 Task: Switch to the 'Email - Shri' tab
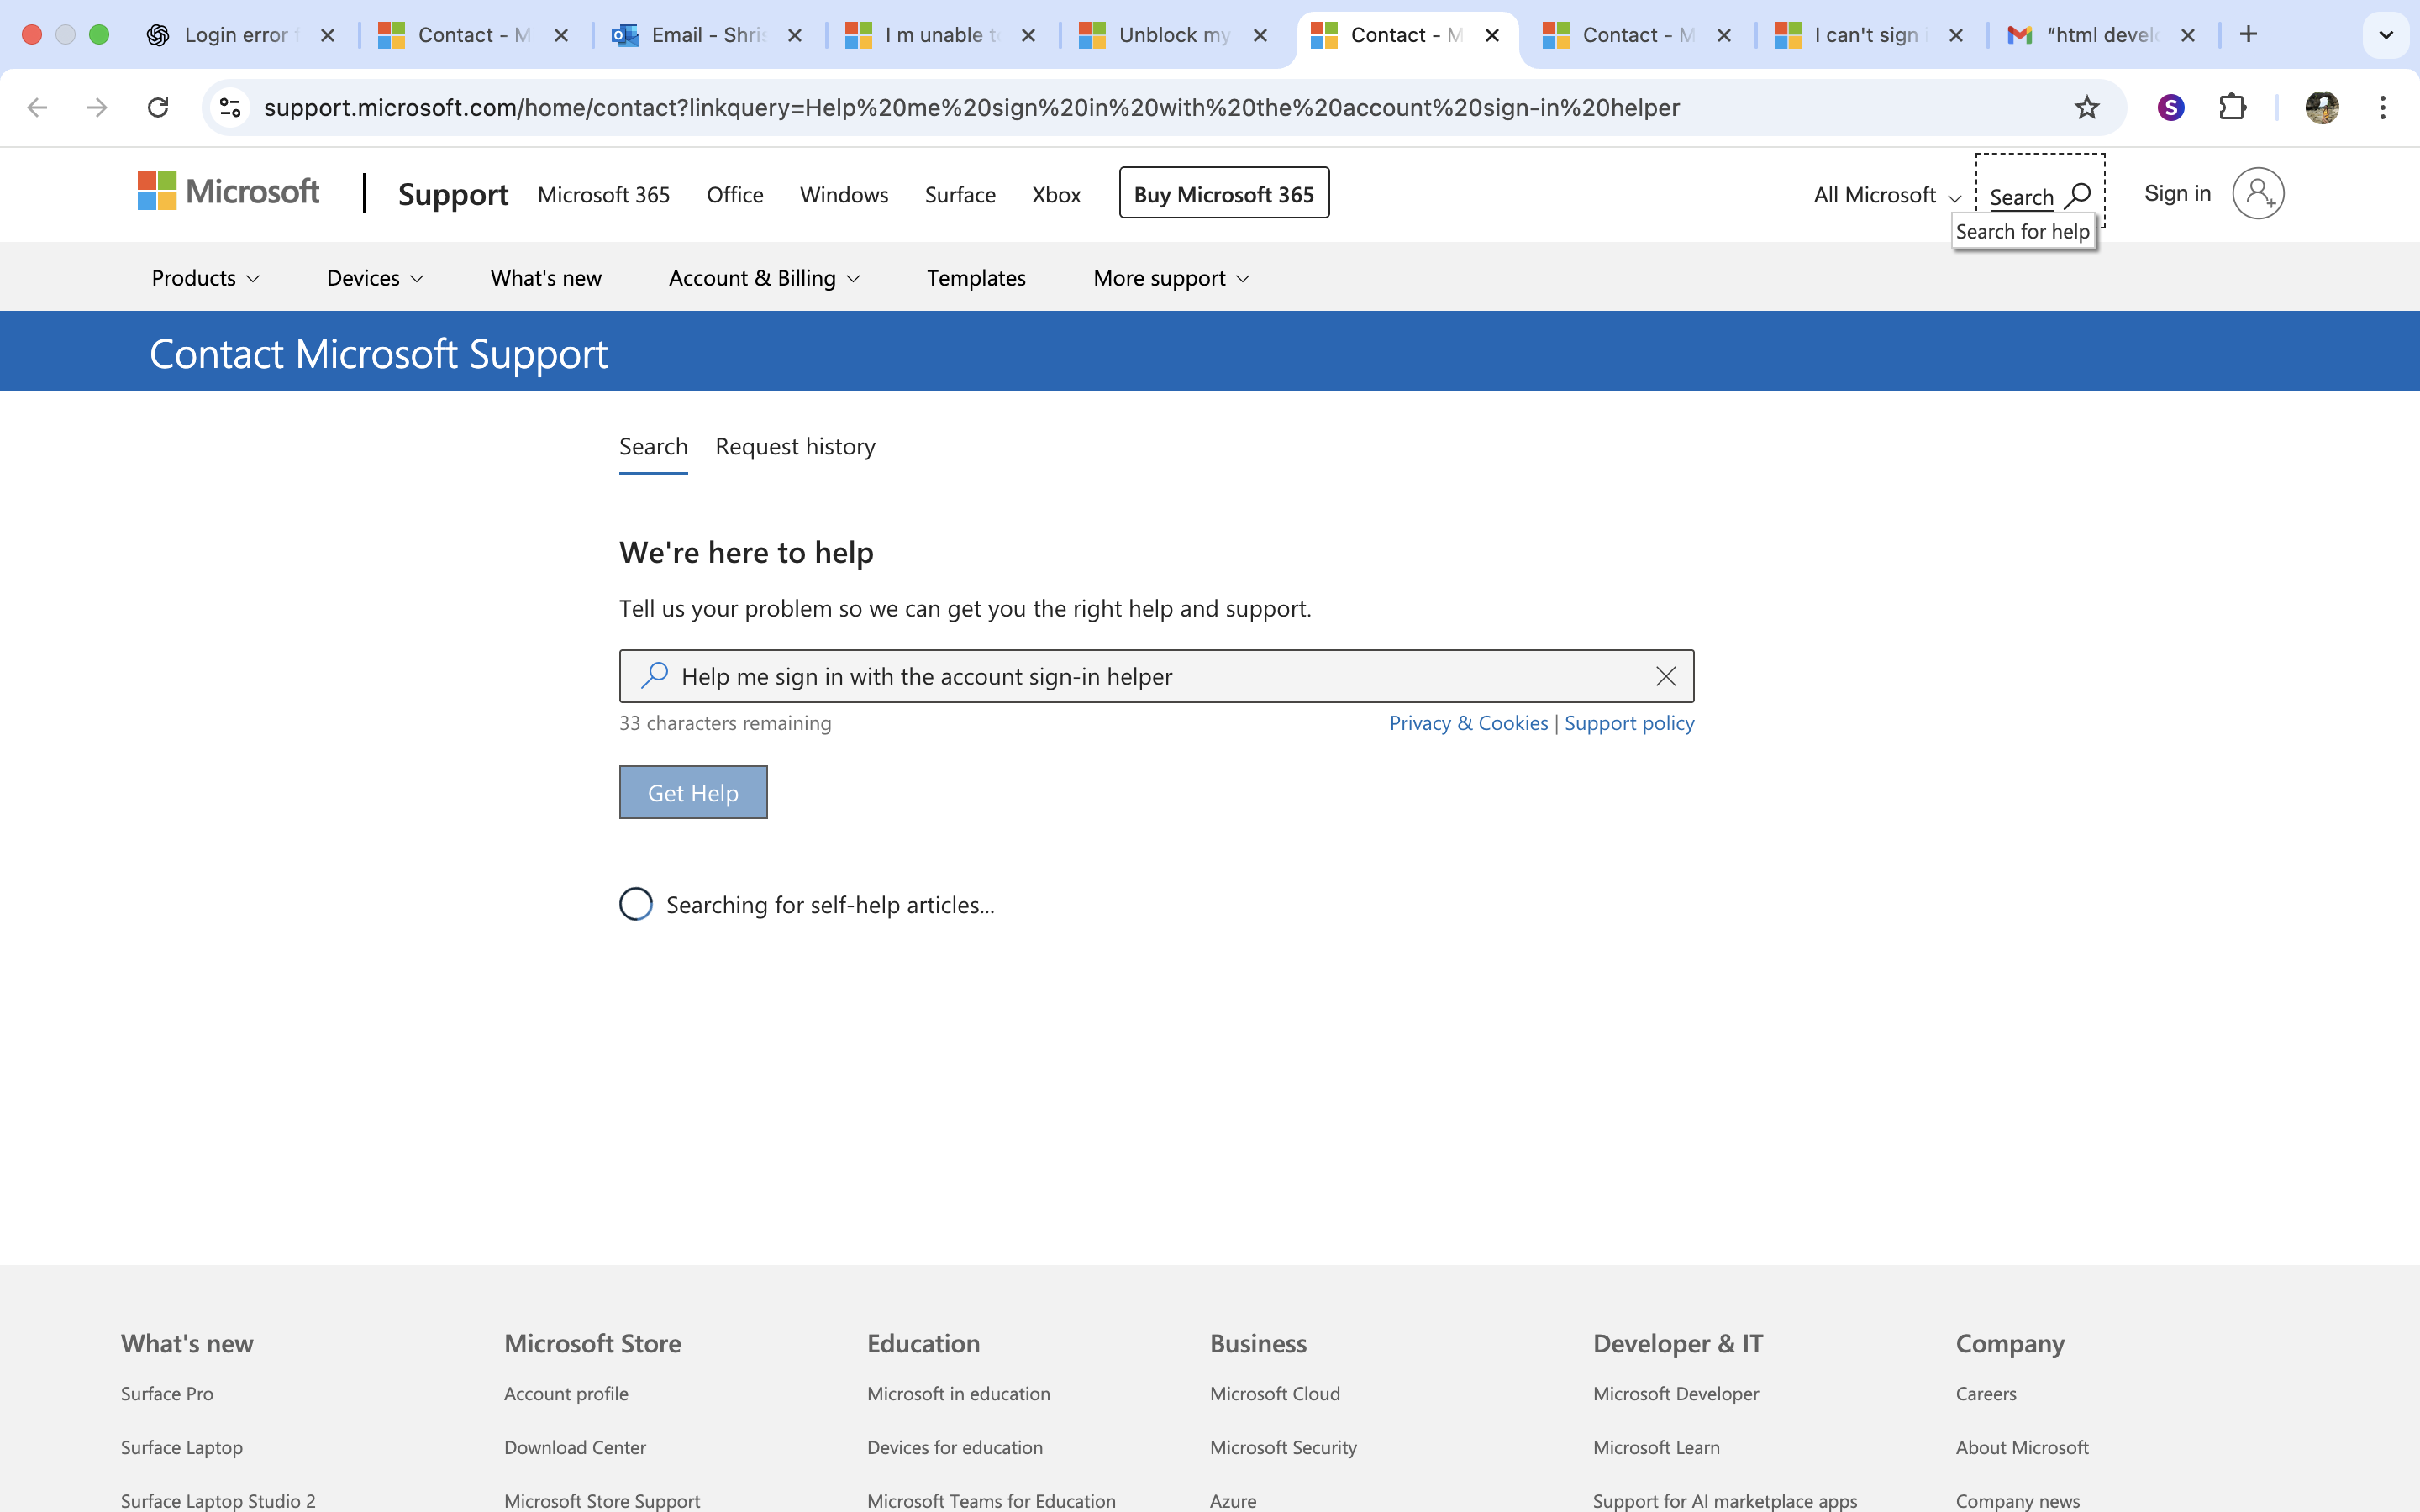[x=708, y=35]
